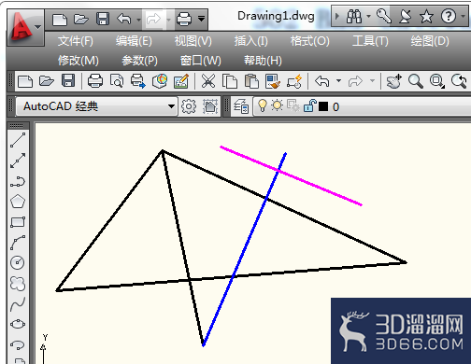Select the Ellipse tool
This screenshot has height=364, width=471.
pyautogui.click(x=18, y=324)
